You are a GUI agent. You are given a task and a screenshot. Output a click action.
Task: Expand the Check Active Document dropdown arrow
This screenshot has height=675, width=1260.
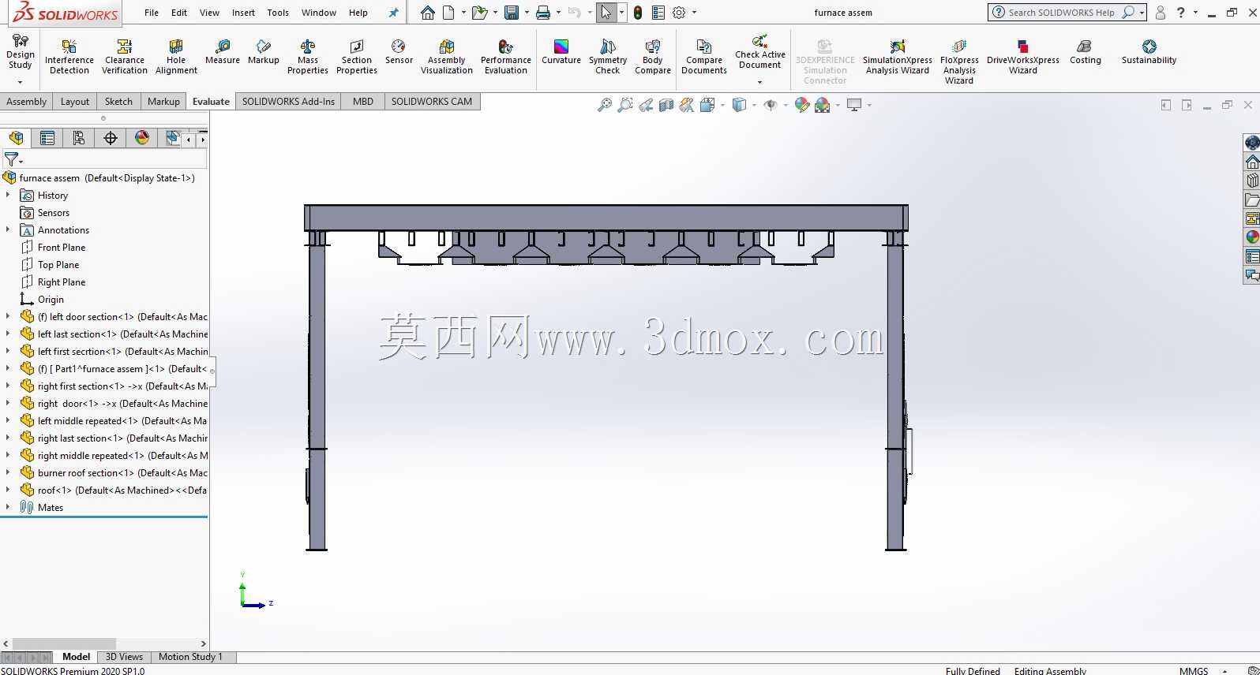point(759,82)
